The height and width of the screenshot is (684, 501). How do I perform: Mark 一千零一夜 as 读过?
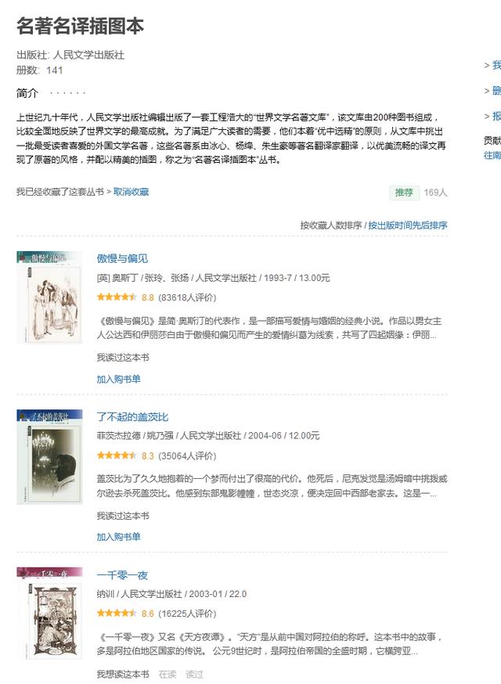[x=194, y=674]
